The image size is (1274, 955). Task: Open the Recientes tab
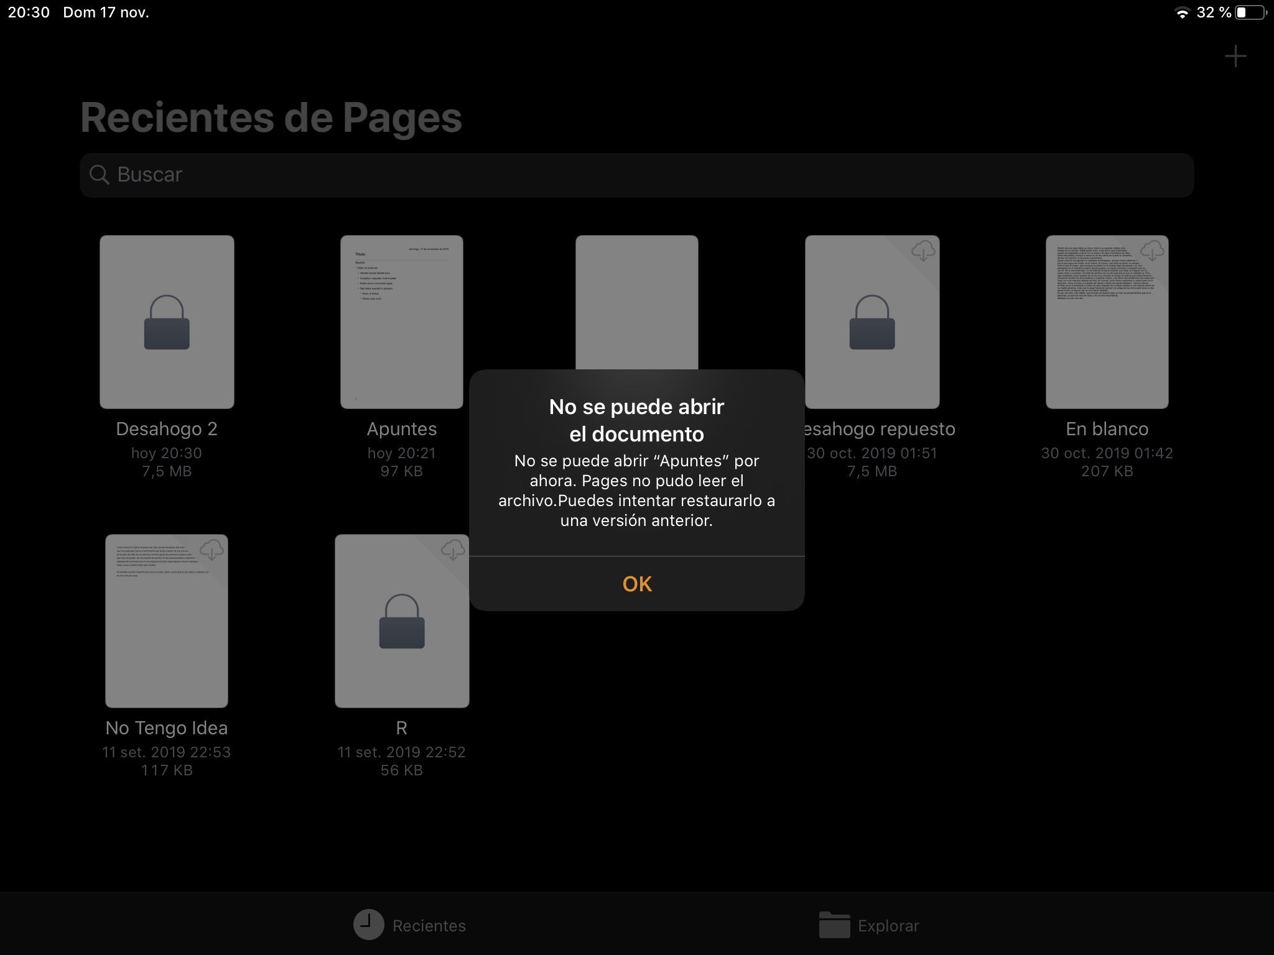point(429,926)
